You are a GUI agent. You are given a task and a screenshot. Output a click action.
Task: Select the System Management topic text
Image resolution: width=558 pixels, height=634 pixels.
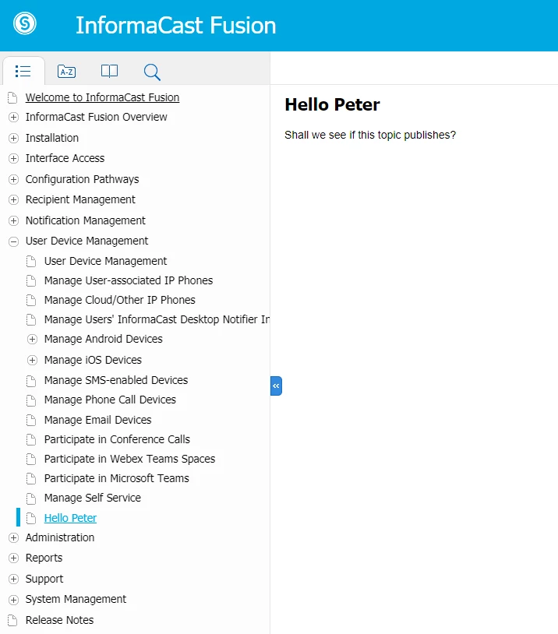(x=76, y=599)
